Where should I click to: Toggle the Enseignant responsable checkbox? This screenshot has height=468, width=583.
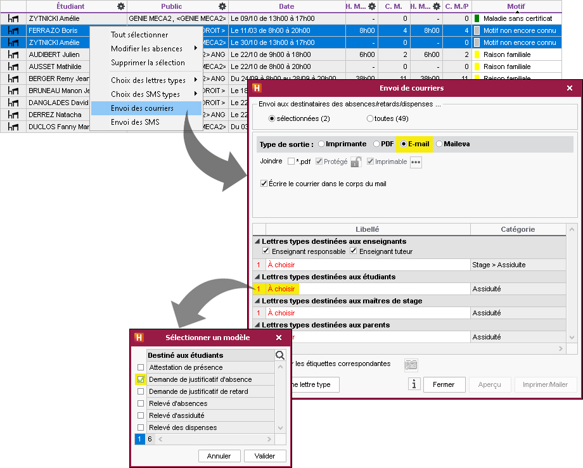[266, 251]
